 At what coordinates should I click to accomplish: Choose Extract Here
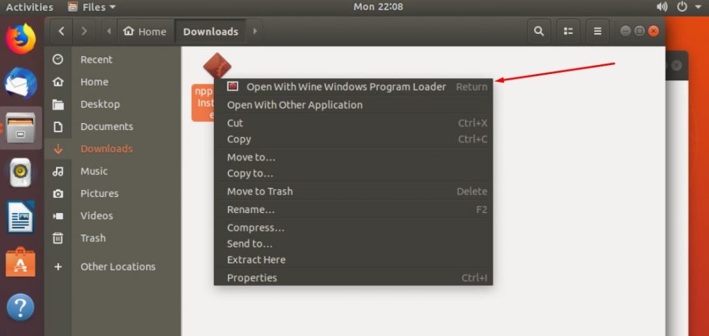pos(353,260)
